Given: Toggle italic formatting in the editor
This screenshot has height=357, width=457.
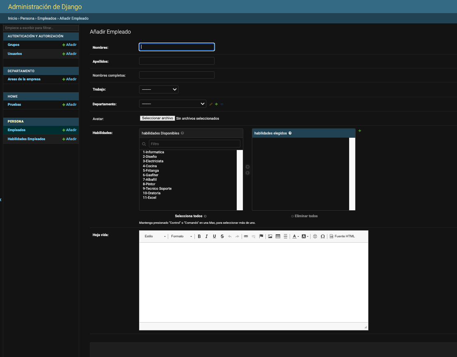Looking at the screenshot, I should pos(206,236).
